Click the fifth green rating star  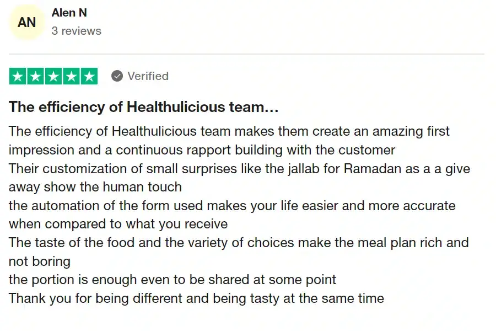89,76
